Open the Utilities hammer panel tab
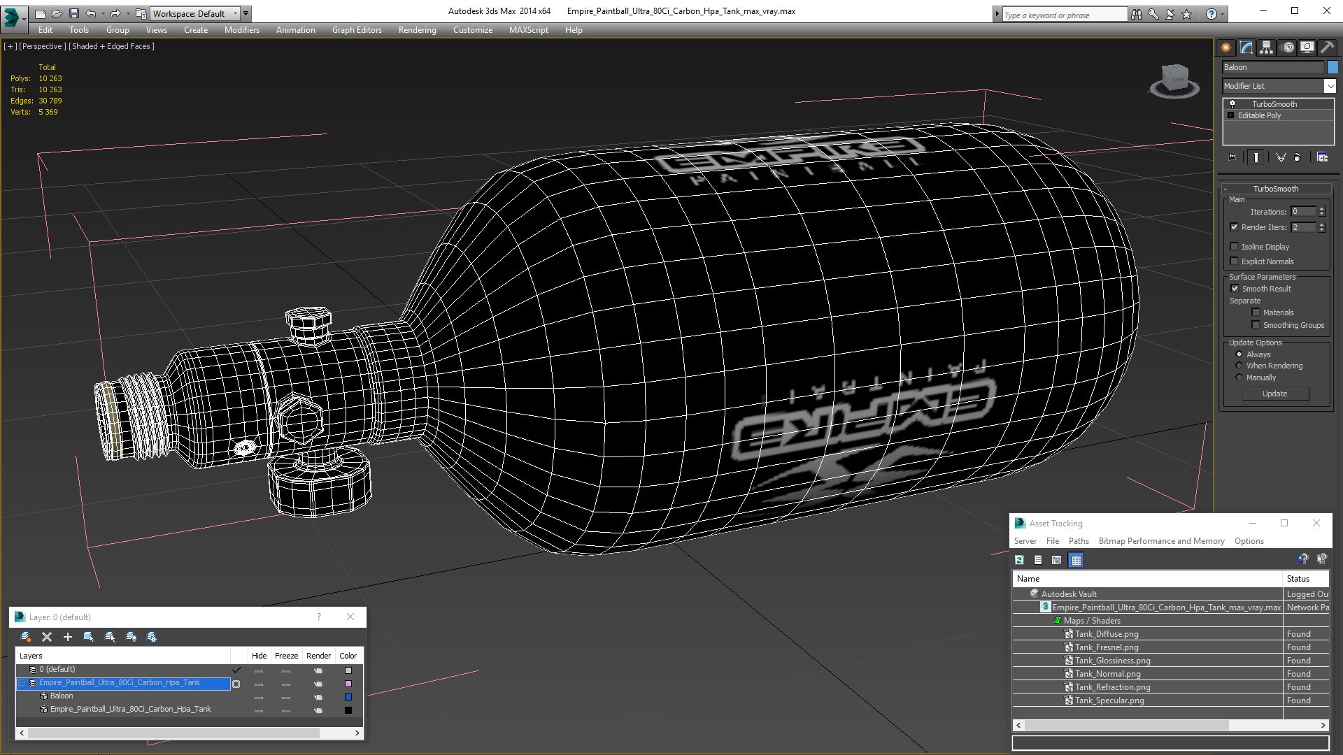 point(1327,48)
